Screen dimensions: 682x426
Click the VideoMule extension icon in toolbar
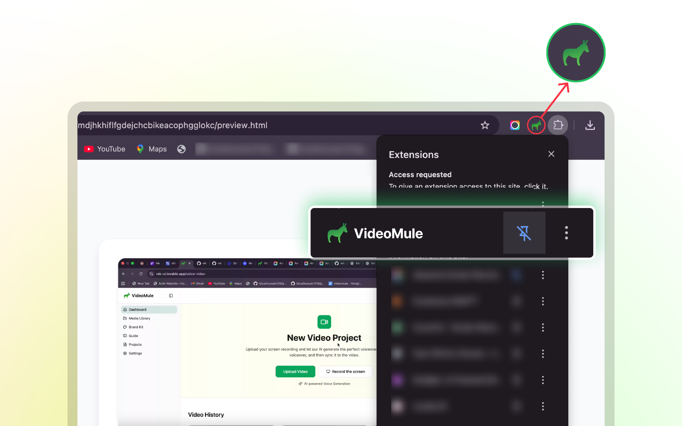(536, 125)
